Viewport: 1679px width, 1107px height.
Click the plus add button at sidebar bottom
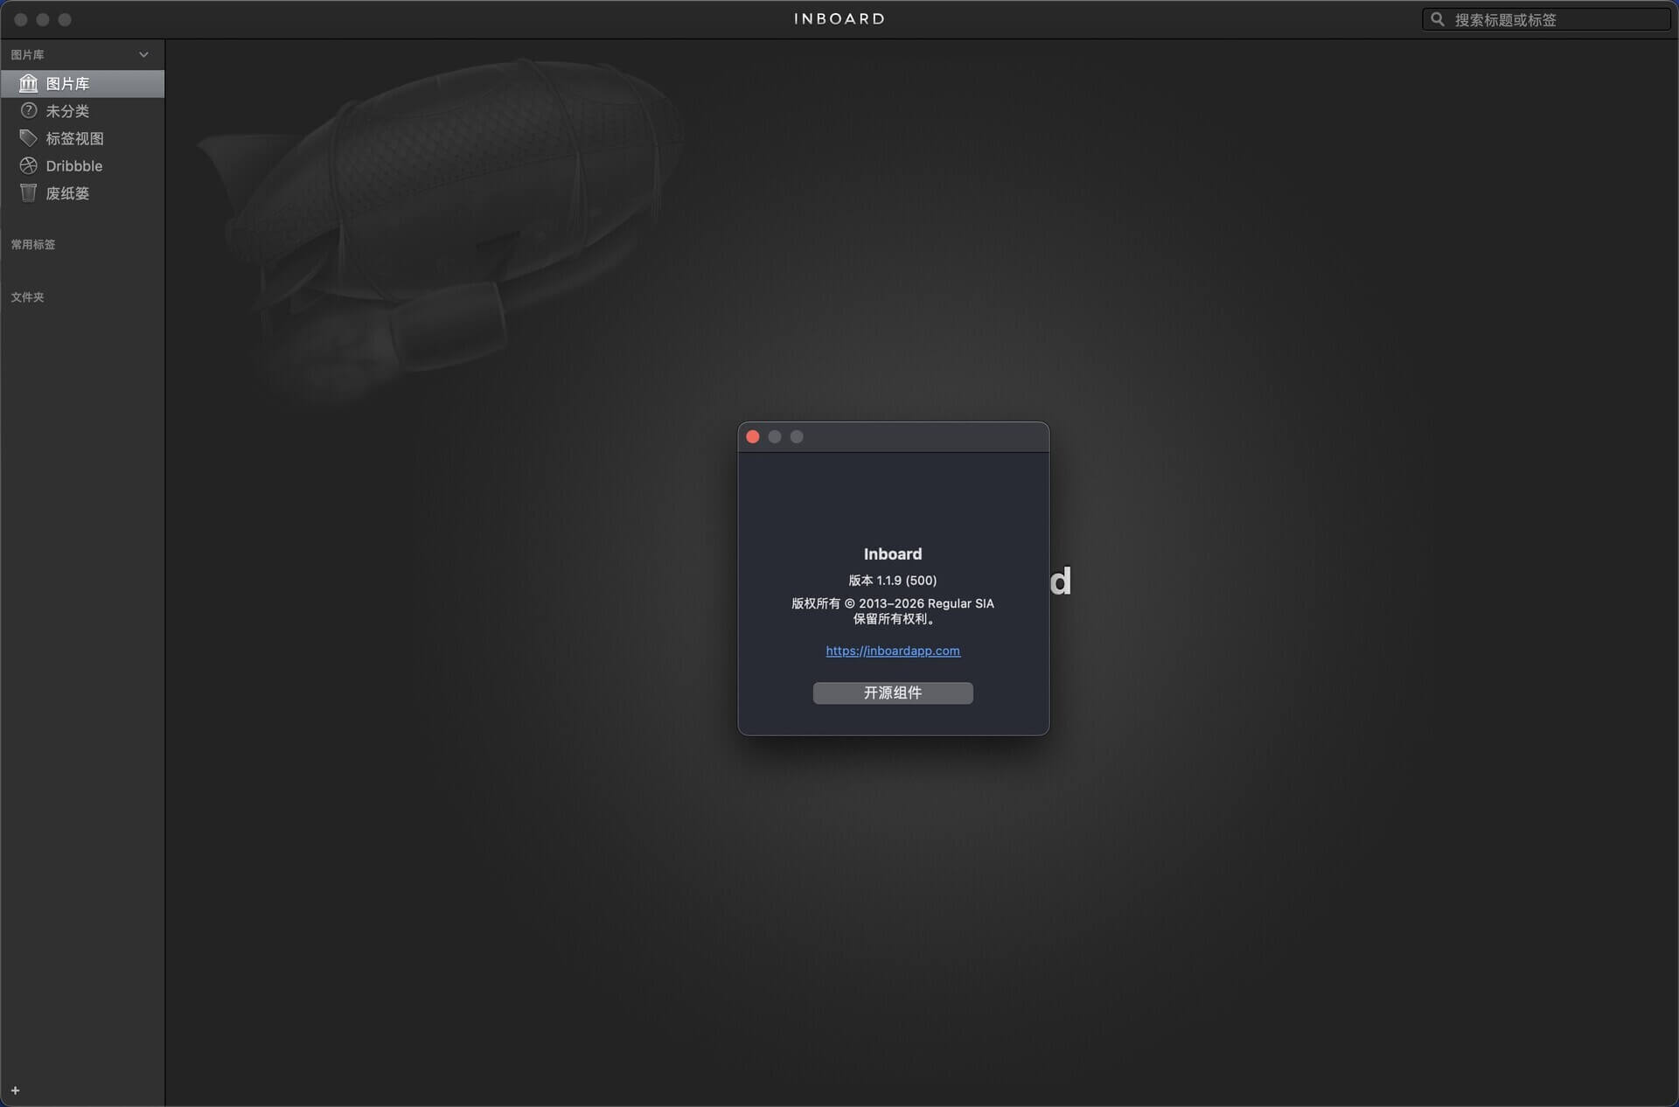(x=15, y=1090)
